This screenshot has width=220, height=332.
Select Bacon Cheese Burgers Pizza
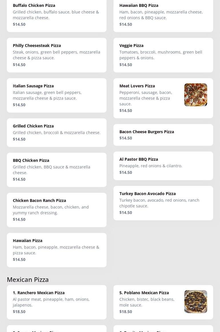click(147, 132)
